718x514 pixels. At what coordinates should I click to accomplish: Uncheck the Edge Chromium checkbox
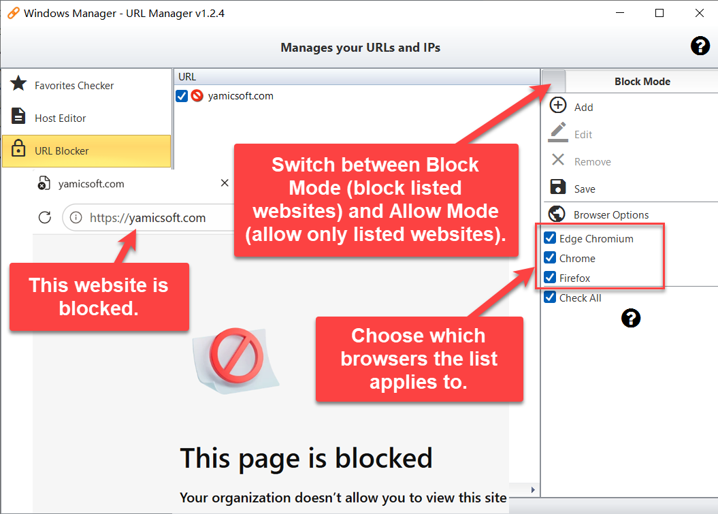pyautogui.click(x=550, y=238)
